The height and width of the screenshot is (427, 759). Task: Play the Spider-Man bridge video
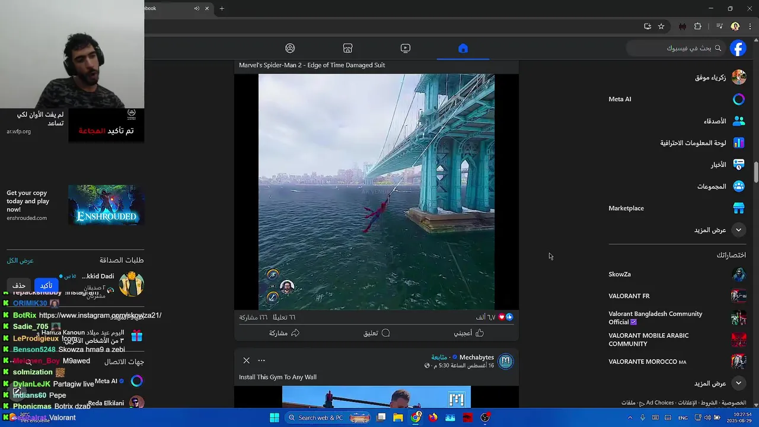pos(377,192)
